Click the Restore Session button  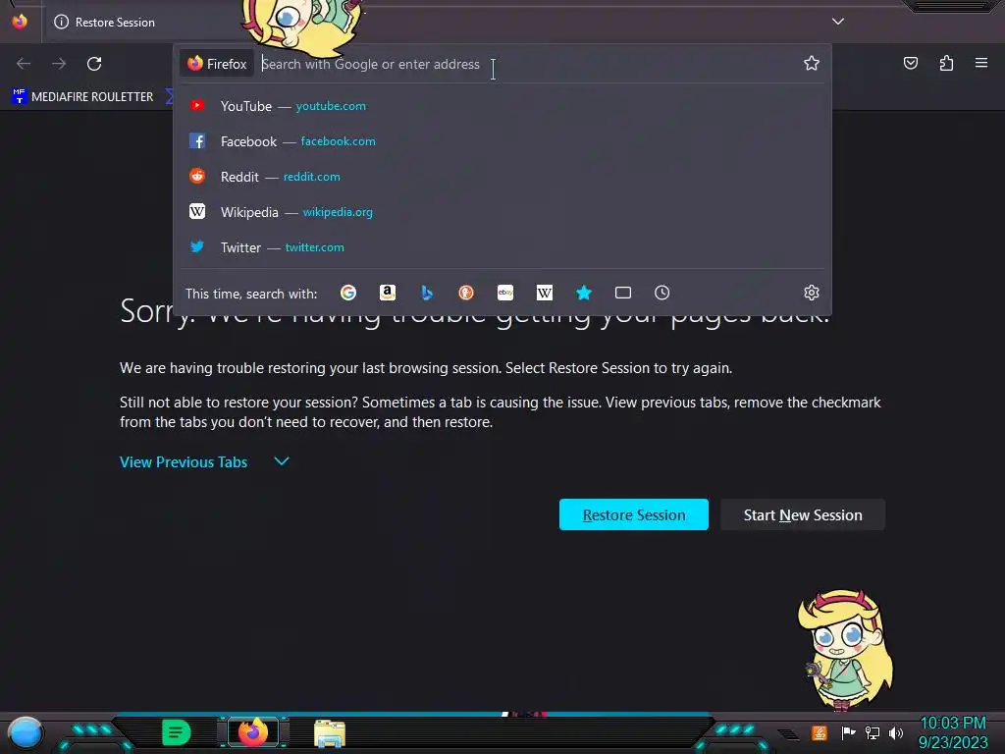[634, 514]
